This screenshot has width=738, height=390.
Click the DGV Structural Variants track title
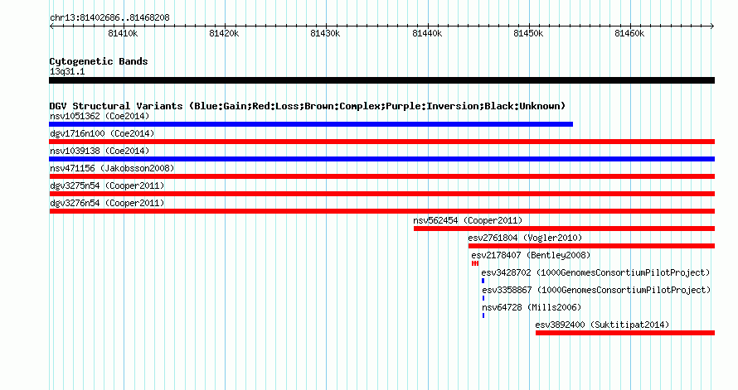point(308,106)
